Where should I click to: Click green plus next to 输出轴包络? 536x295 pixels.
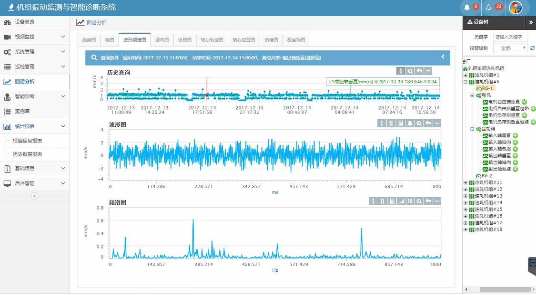tap(515, 169)
